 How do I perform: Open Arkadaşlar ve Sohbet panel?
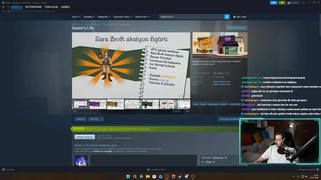click(x=308, y=169)
